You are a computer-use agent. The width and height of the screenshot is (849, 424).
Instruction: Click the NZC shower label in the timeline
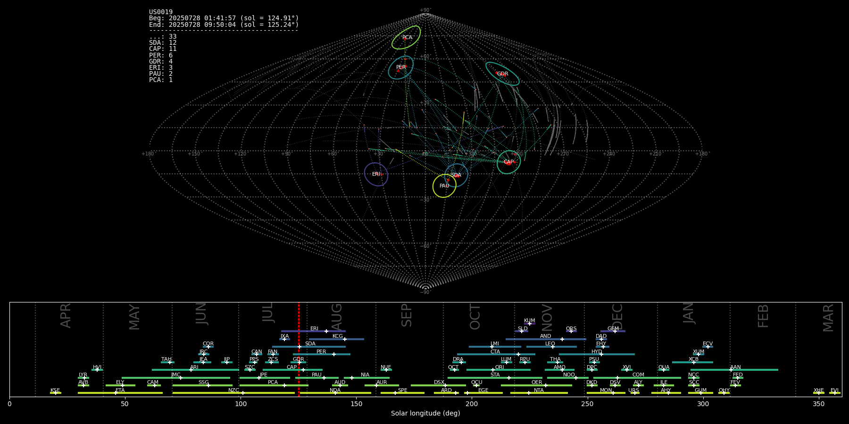coord(234,391)
